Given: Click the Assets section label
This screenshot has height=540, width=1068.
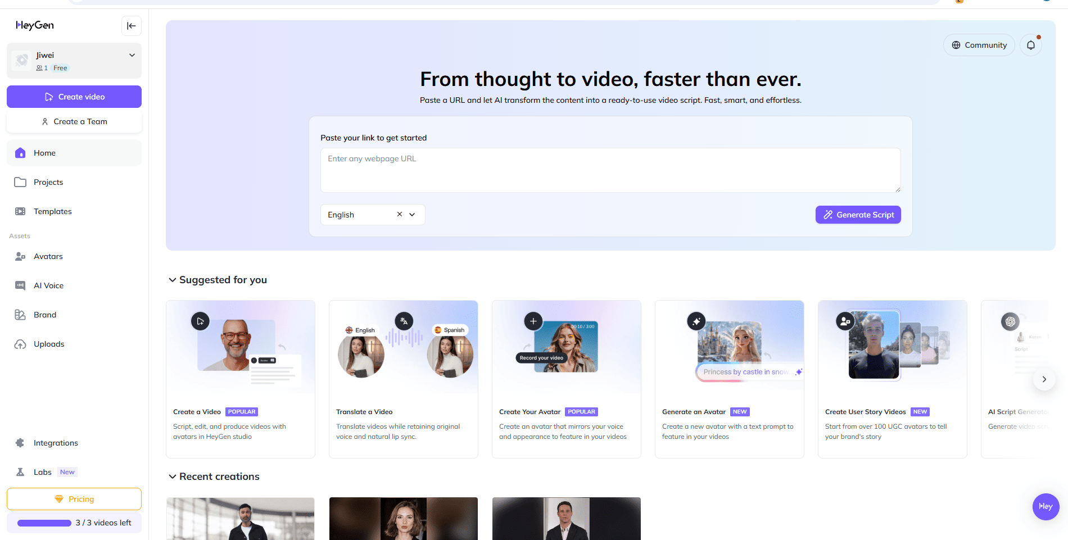Looking at the screenshot, I should point(20,236).
